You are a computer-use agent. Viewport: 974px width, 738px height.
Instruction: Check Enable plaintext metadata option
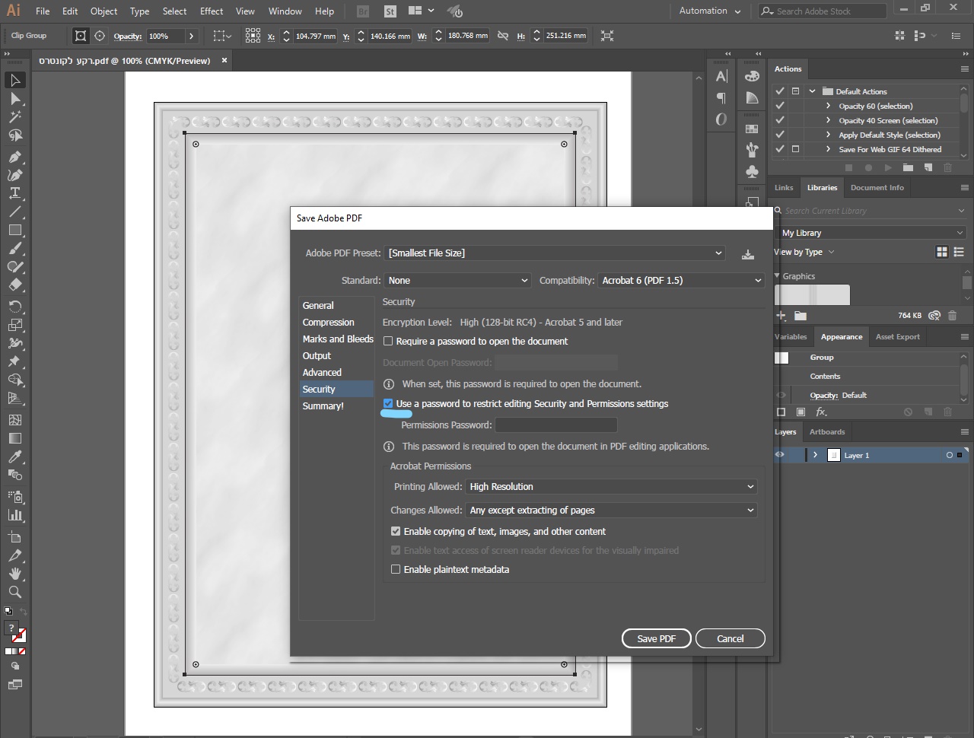click(396, 569)
